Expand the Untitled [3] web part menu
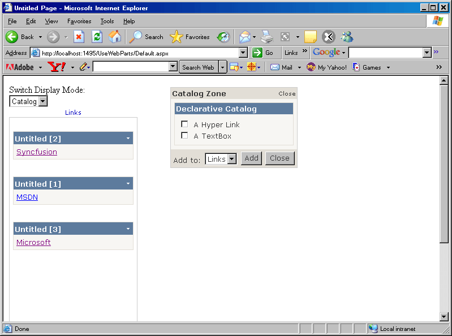This screenshot has height=336, width=452. click(x=128, y=229)
